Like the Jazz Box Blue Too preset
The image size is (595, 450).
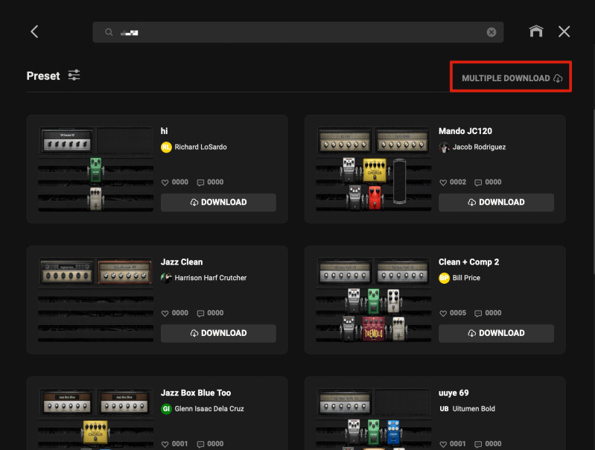click(165, 444)
